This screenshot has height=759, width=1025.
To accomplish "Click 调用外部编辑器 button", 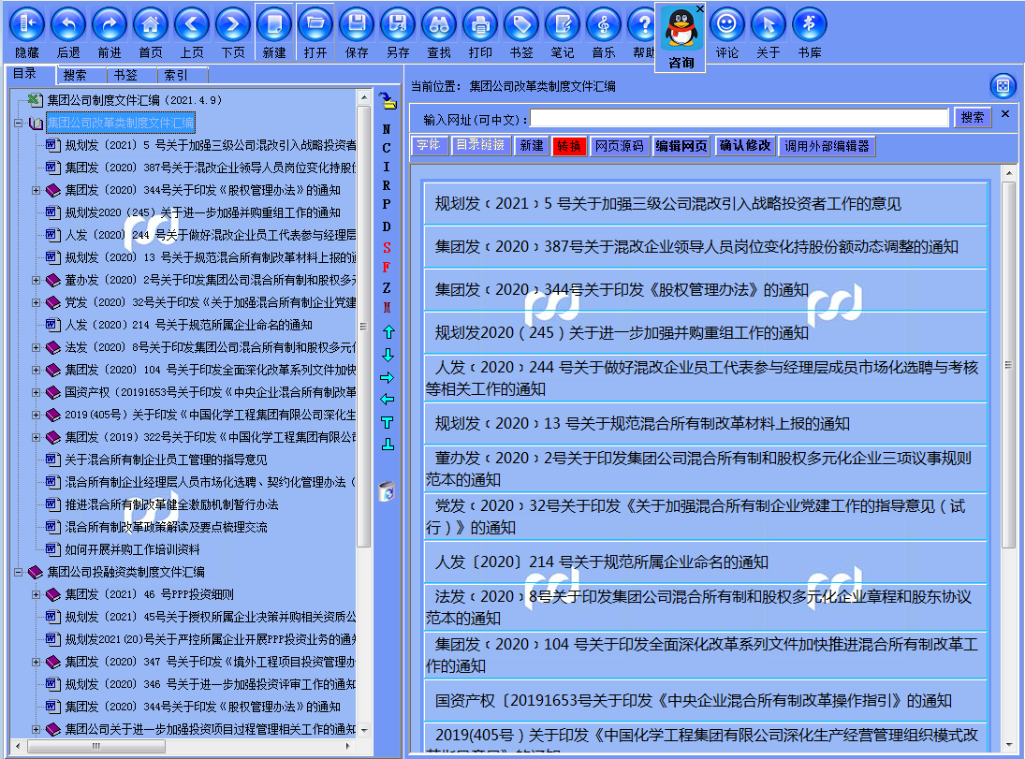I will (x=827, y=146).
